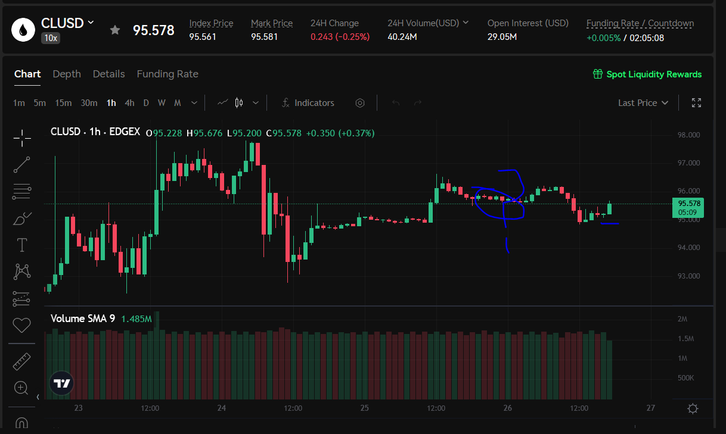Toggle magnet mode for drawings

click(22, 423)
